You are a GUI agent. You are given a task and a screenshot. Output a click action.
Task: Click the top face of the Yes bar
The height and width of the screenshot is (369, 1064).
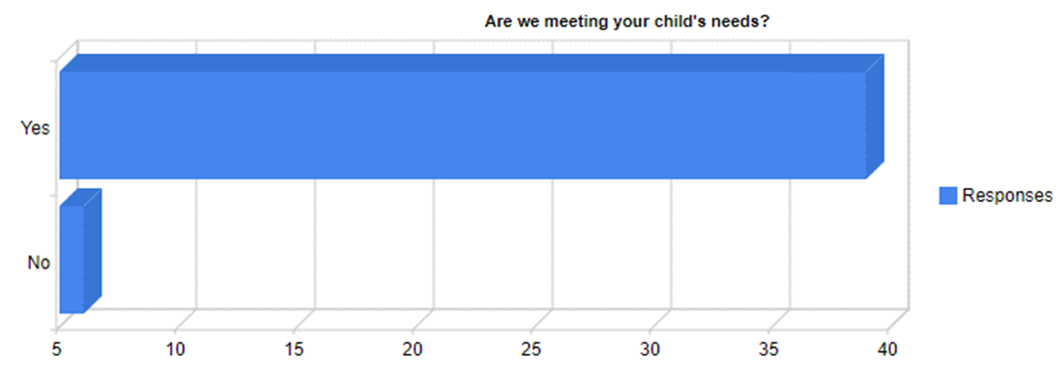point(471,63)
